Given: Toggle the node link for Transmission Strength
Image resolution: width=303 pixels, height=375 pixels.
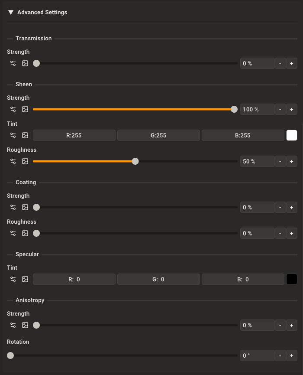Looking at the screenshot, I should tap(13, 63).
